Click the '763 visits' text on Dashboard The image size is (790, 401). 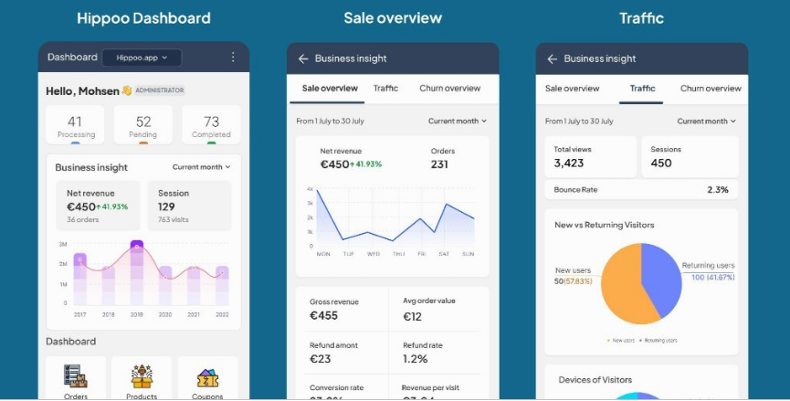click(x=173, y=219)
